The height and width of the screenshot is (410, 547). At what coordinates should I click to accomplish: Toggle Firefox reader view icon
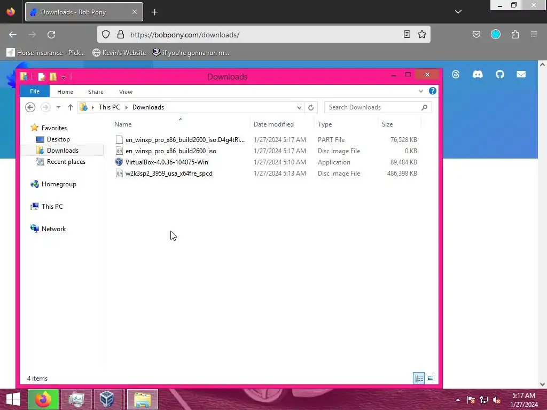click(x=407, y=34)
